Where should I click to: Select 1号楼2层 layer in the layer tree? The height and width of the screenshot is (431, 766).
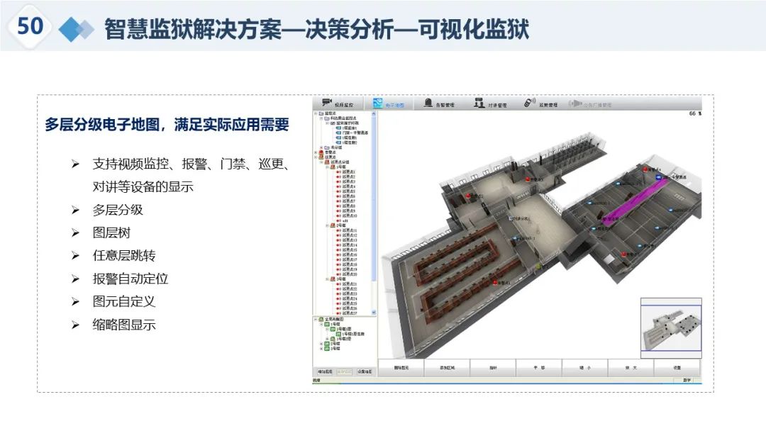(343, 339)
